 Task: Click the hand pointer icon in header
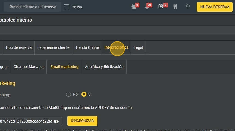pos(187,6)
